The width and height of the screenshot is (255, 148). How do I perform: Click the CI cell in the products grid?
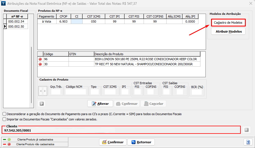[x=76, y=21]
